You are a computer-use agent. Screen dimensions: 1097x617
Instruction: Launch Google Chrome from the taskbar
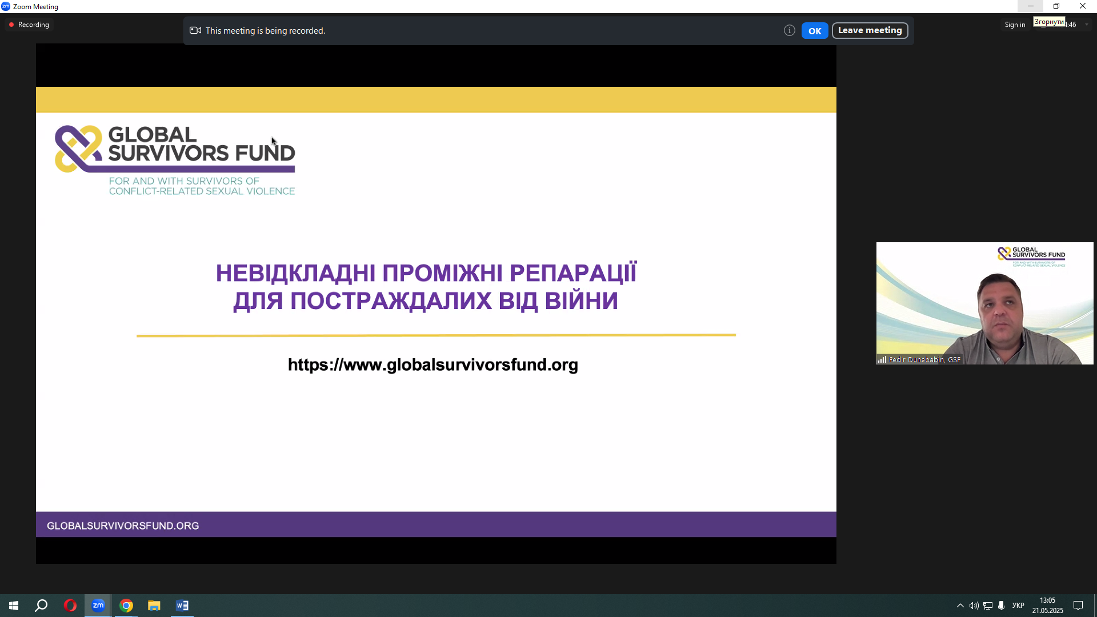click(x=126, y=606)
